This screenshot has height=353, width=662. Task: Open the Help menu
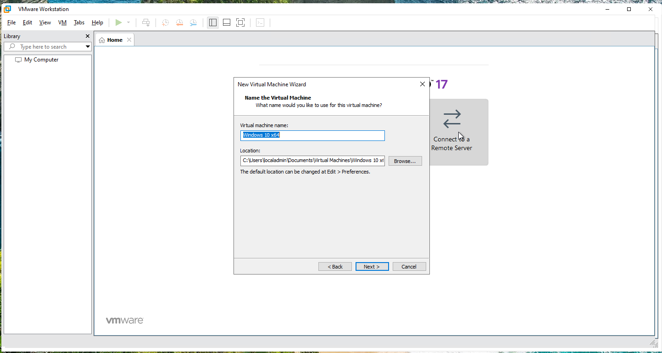click(97, 22)
